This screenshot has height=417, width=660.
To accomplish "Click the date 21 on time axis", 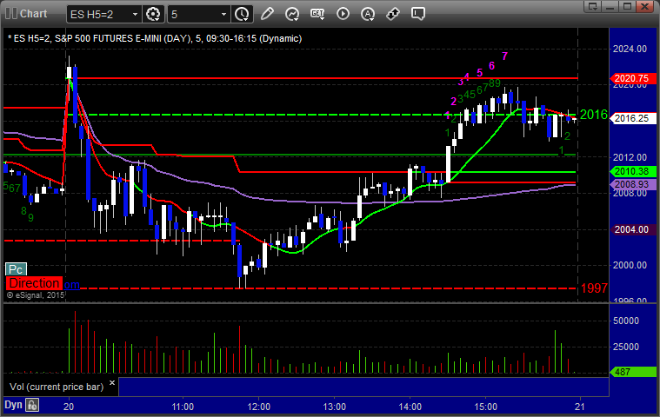I will (x=580, y=407).
